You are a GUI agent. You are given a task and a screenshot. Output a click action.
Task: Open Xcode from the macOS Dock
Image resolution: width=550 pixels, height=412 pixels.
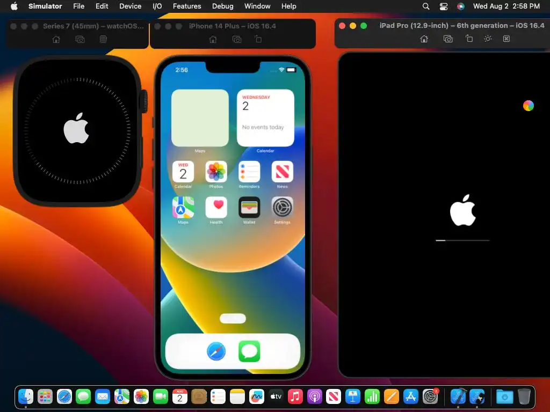point(458,396)
